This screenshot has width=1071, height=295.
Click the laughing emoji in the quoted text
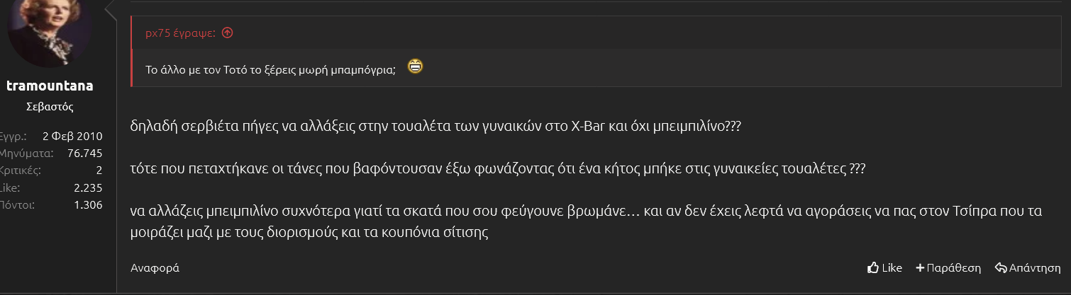point(415,67)
